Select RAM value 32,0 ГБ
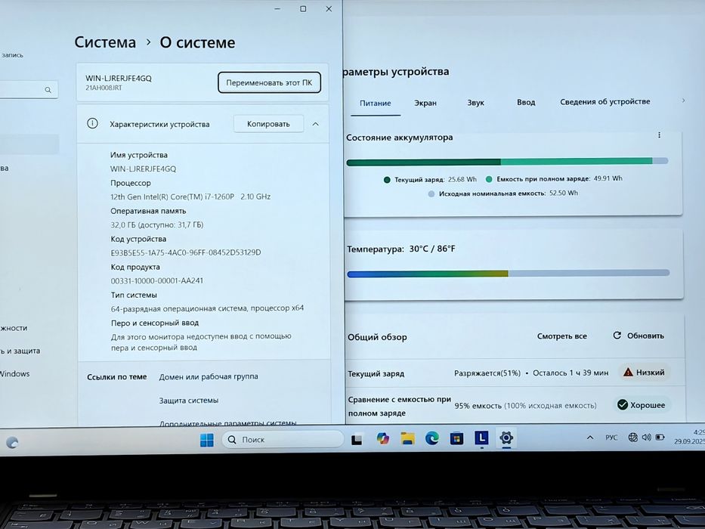The image size is (705, 529). click(157, 224)
